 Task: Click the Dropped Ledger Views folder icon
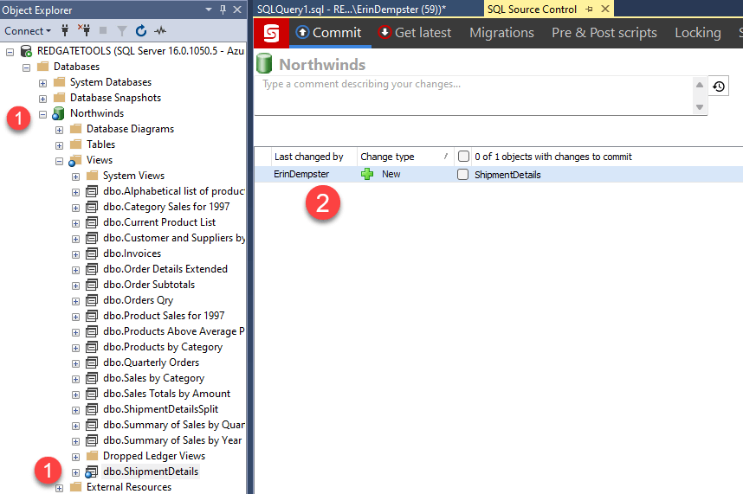[93, 456]
